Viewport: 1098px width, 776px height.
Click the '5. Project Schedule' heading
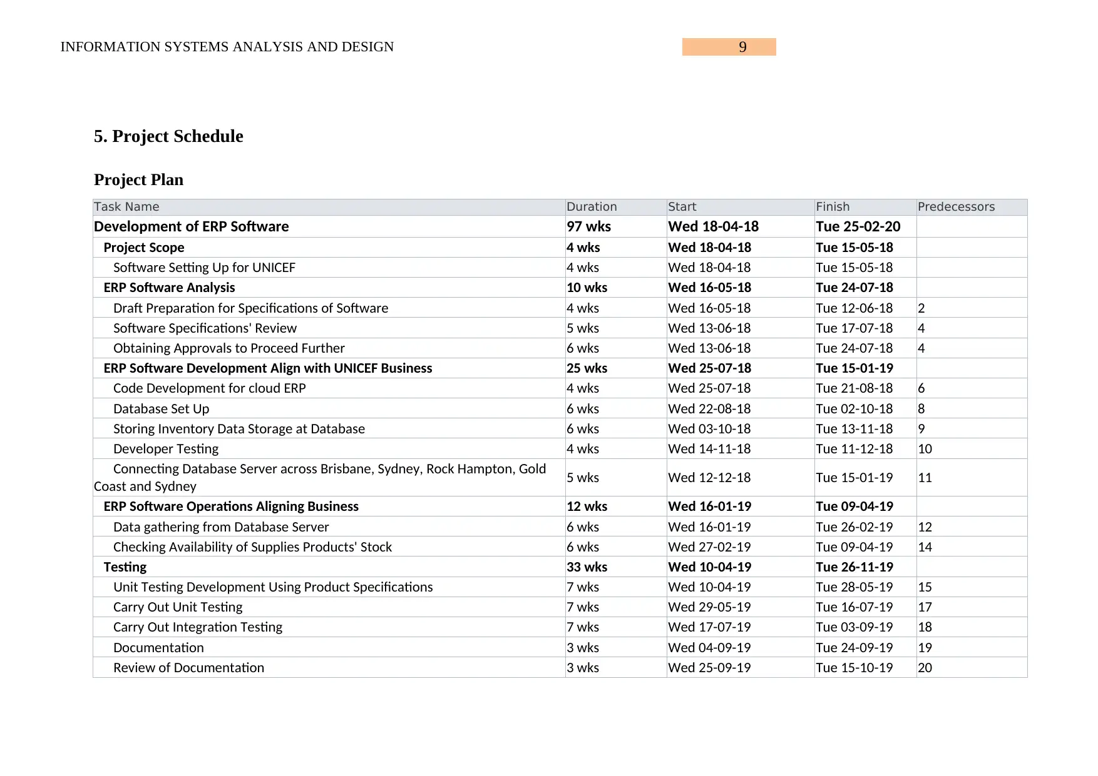click(x=168, y=136)
